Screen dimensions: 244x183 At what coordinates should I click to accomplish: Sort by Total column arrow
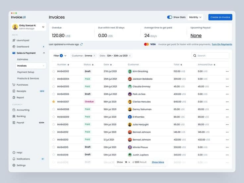coord(181,65)
